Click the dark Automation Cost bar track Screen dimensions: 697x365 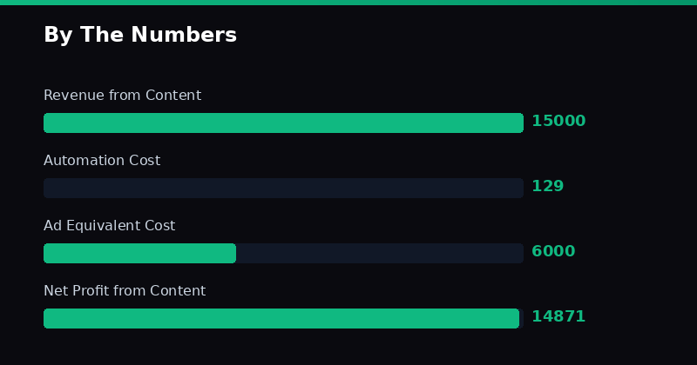pyautogui.click(x=283, y=188)
